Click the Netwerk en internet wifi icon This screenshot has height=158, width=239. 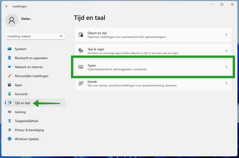[x=10, y=67]
